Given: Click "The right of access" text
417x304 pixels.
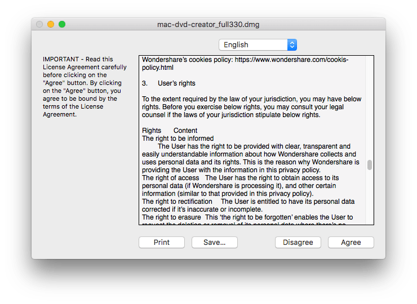Looking at the screenshot, I should click(x=170, y=178).
